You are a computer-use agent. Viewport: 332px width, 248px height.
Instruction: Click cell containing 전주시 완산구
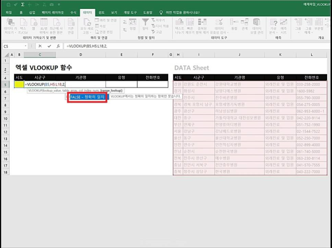click(x=199, y=158)
